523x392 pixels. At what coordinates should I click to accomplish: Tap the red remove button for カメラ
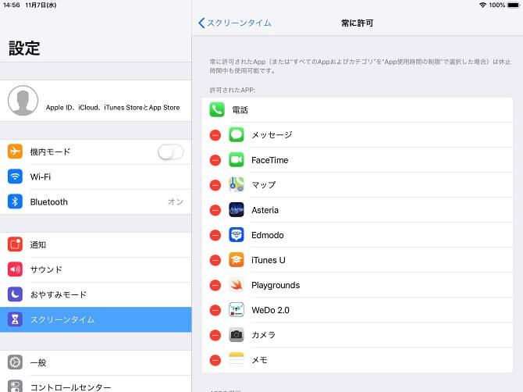click(215, 335)
